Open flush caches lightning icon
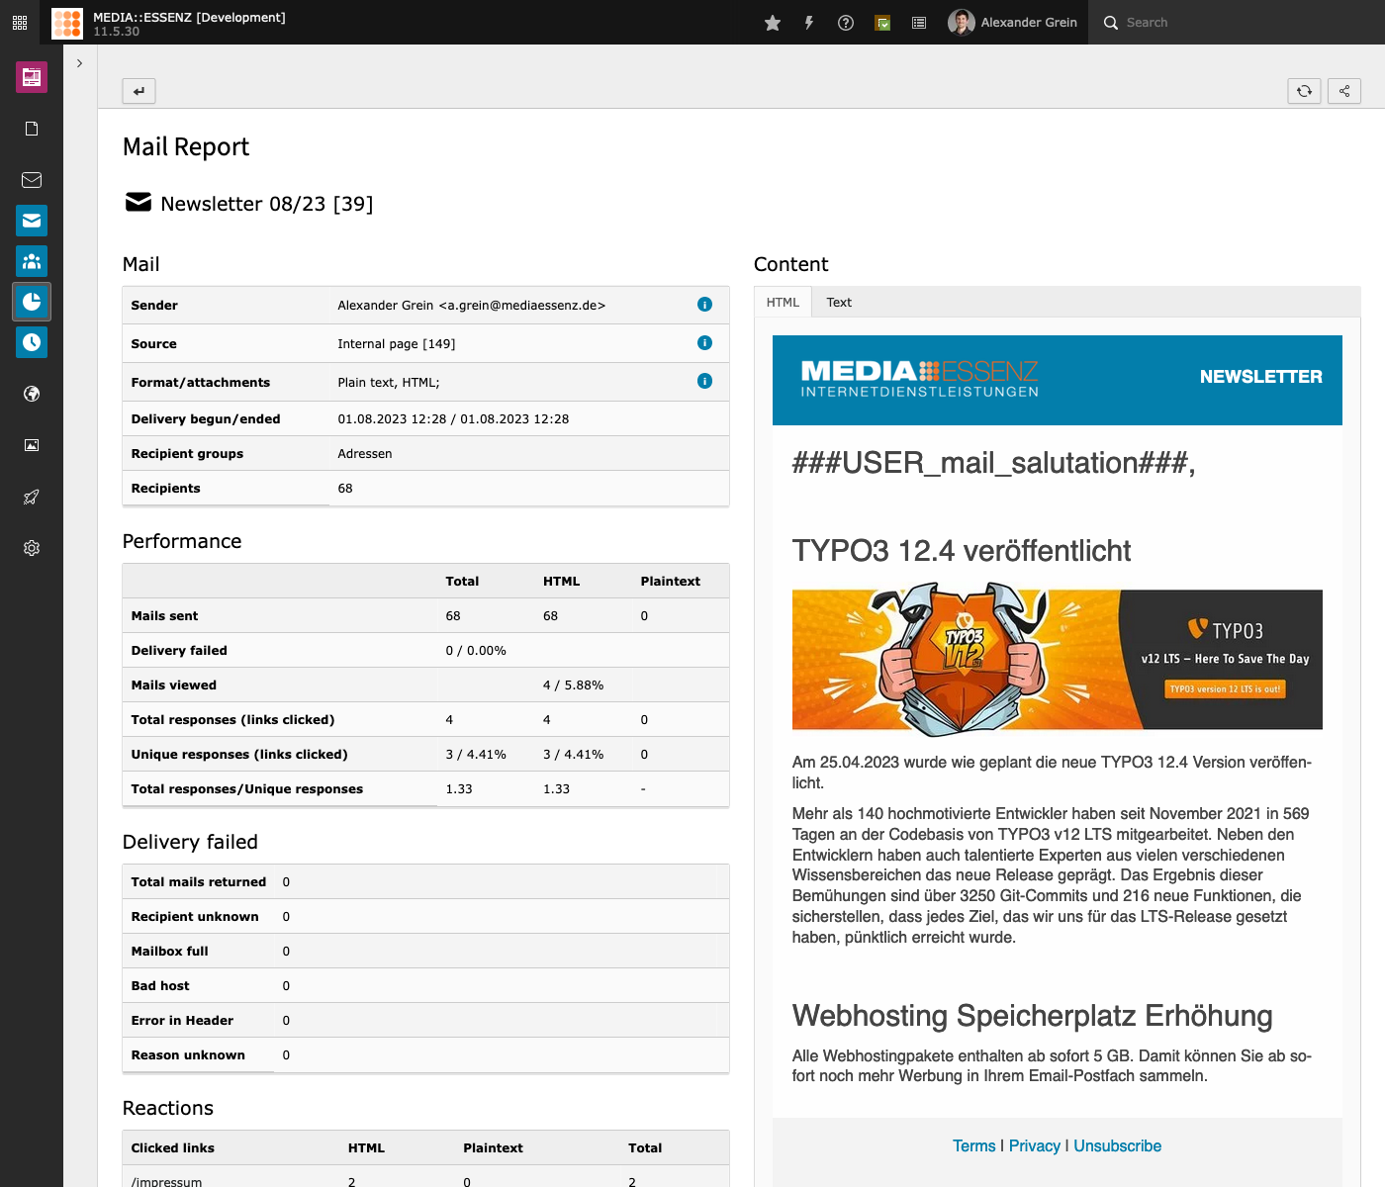This screenshot has height=1187, width=1385. (809, 22)
